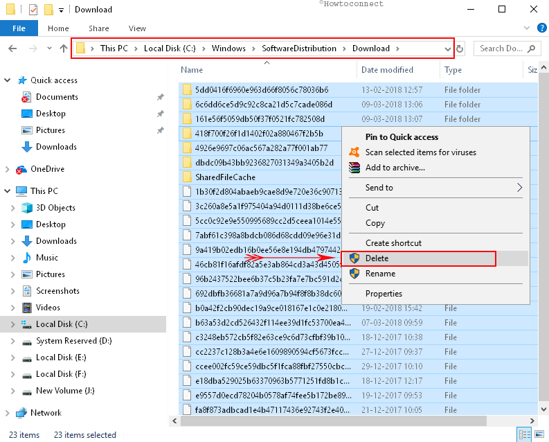The width and height of the screenshot is (549, 442).
Task: Expand the Music tree node
Action: click(x=13, y=258)
